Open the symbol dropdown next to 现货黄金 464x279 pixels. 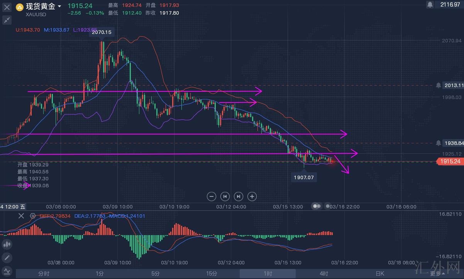pyautogui.click(x=59, y=7)
